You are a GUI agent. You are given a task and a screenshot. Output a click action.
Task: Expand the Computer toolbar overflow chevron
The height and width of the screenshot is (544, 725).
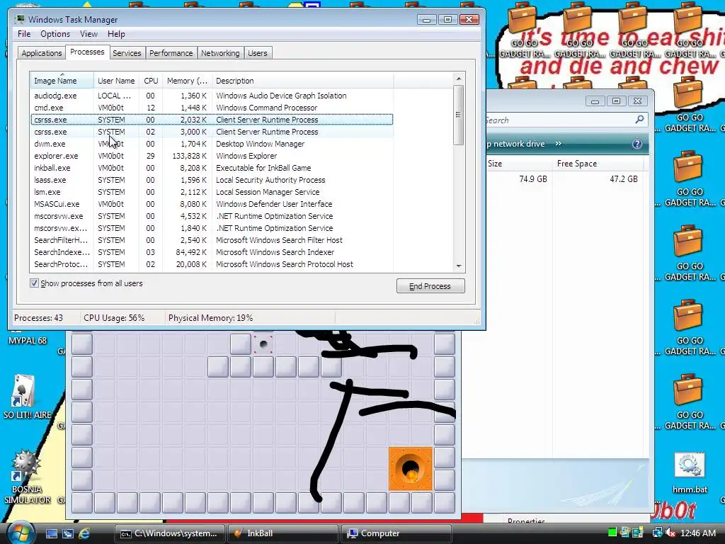pos(558,143)
